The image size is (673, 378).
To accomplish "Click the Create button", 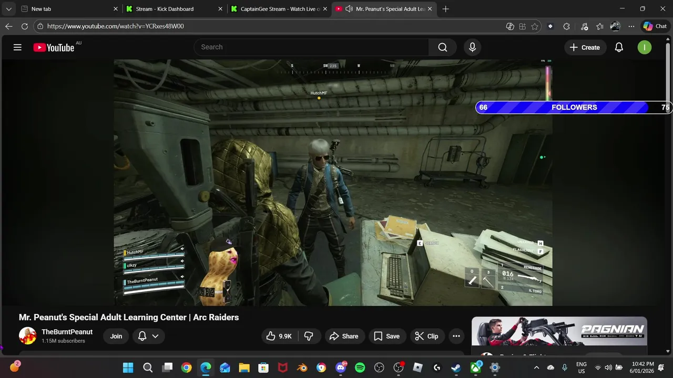I will tap(584, 47).
